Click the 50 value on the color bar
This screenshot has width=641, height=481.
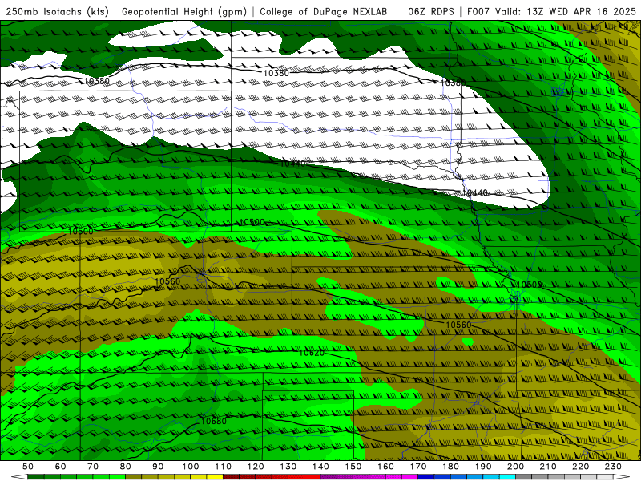[28, 467]
